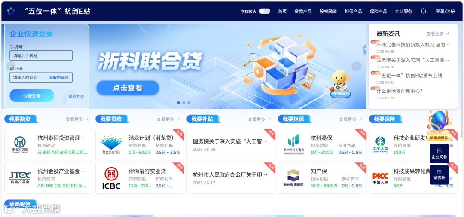Open the 企业服务 menu item

[x=403, y=12]
